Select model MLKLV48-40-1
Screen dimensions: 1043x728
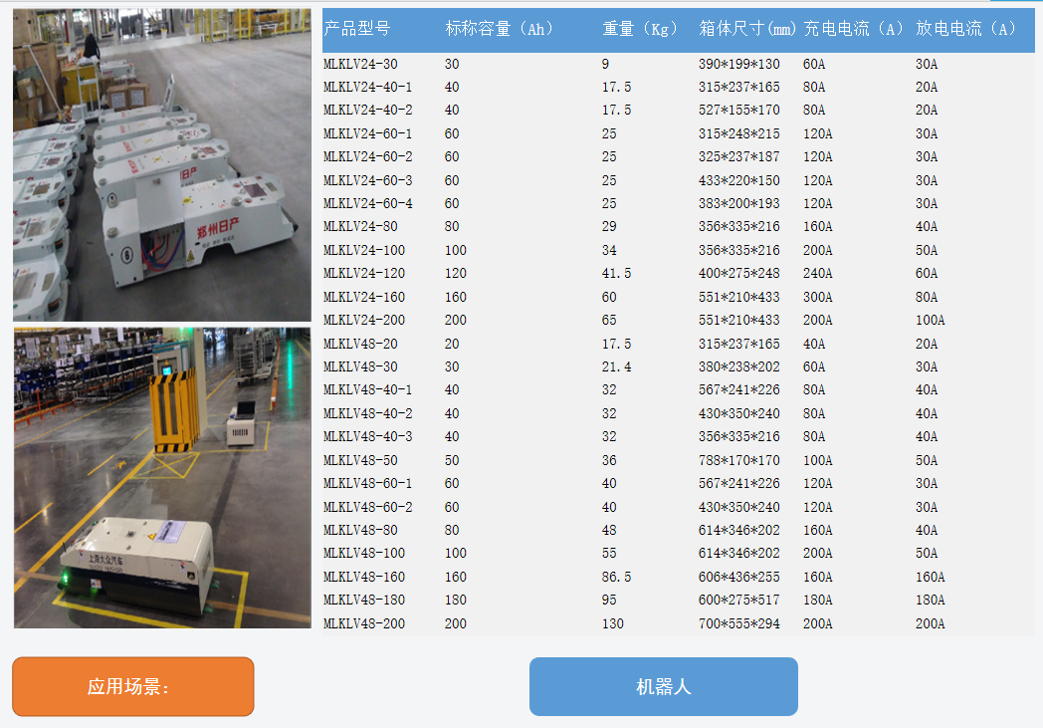click(x=368, y=389)
